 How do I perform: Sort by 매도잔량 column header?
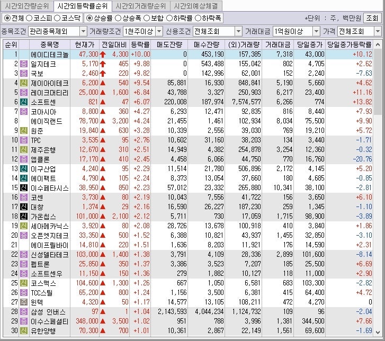click(x=169, y=44)
